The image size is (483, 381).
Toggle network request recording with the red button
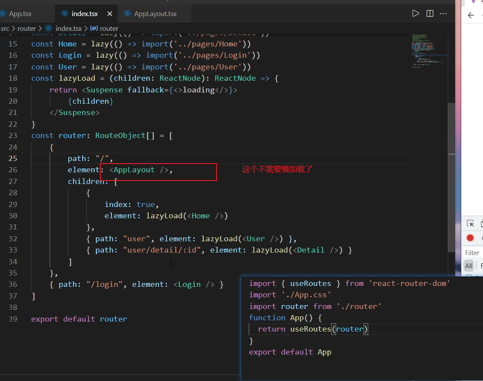coord(470,238)
